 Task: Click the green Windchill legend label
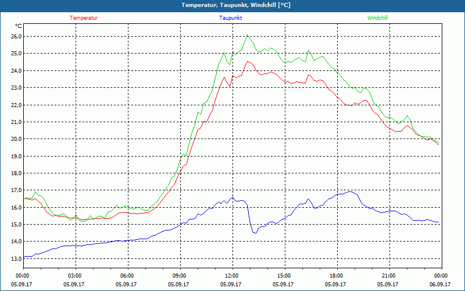[x=377, y=18]
